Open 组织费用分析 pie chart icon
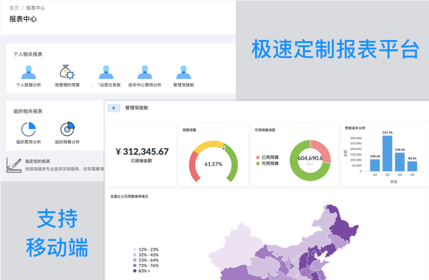The image size is (429, 280). 29,128
